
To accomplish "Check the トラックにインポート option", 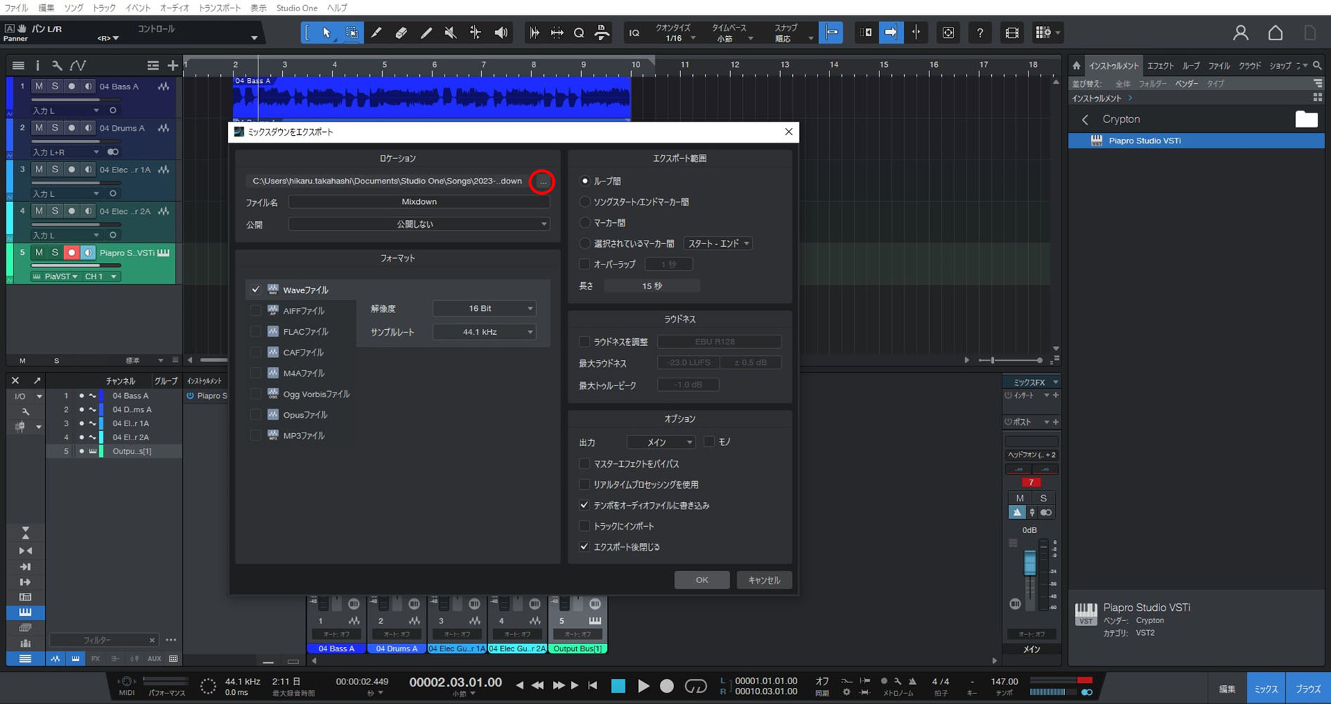I will point(585,526).
